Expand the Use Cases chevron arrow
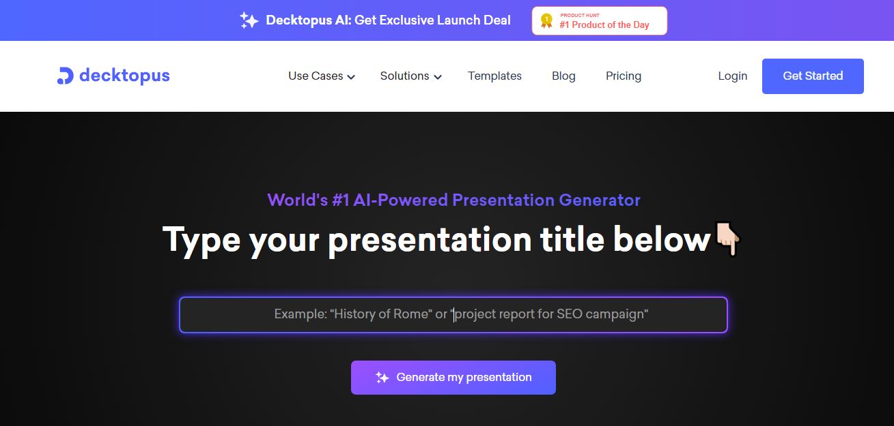The height and width of the screenshot is (426, 894). coord(351,77)
